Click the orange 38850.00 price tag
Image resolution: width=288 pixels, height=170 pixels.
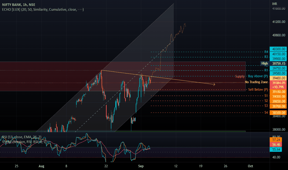[x=278, y=101]
